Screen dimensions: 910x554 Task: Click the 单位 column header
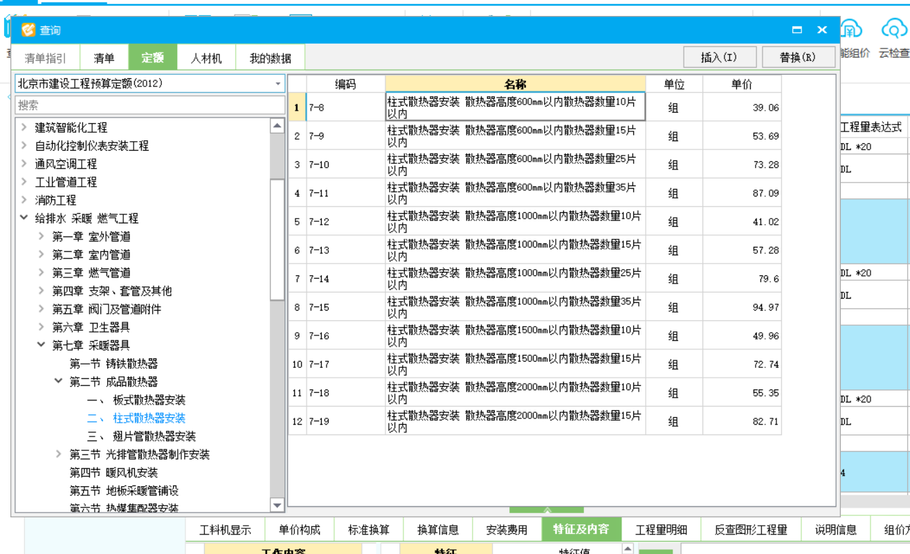pyautogui.click(x=674, y=84)
